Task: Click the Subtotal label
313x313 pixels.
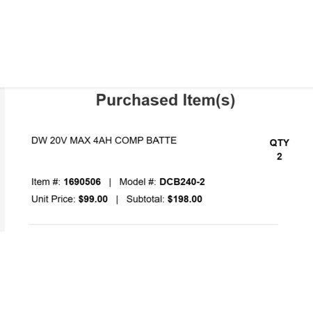Action: tap(145, 199)
